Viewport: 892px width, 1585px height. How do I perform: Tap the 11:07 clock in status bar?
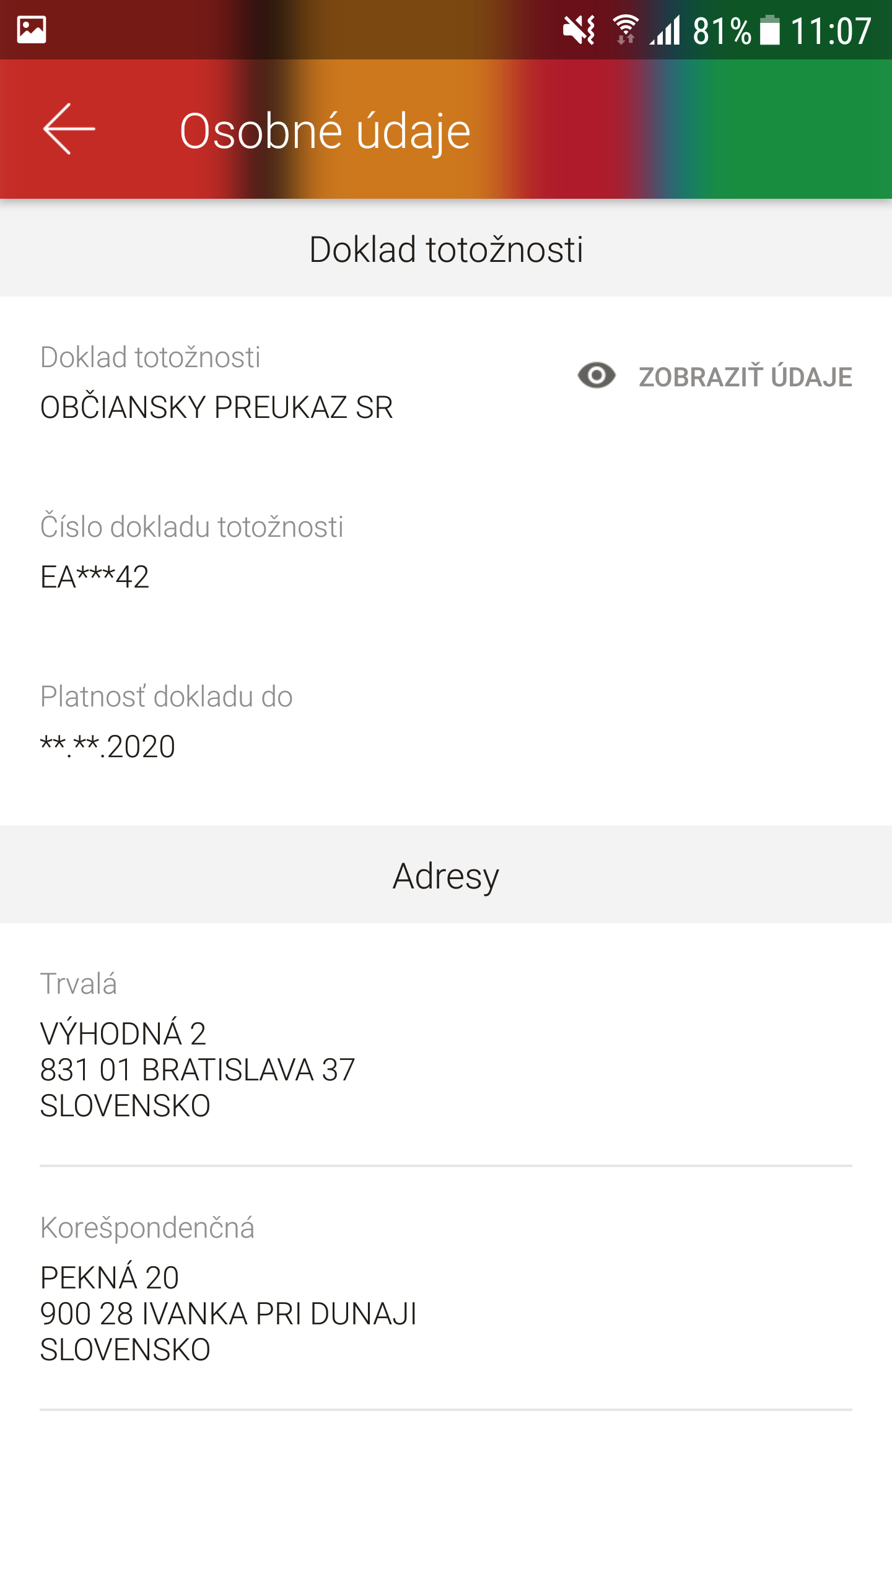[x=831, y=30]
